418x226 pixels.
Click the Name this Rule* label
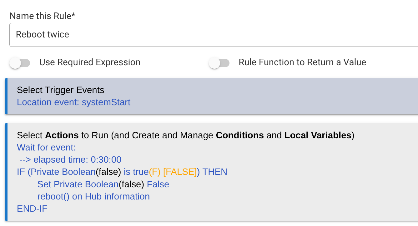[43, 16]
